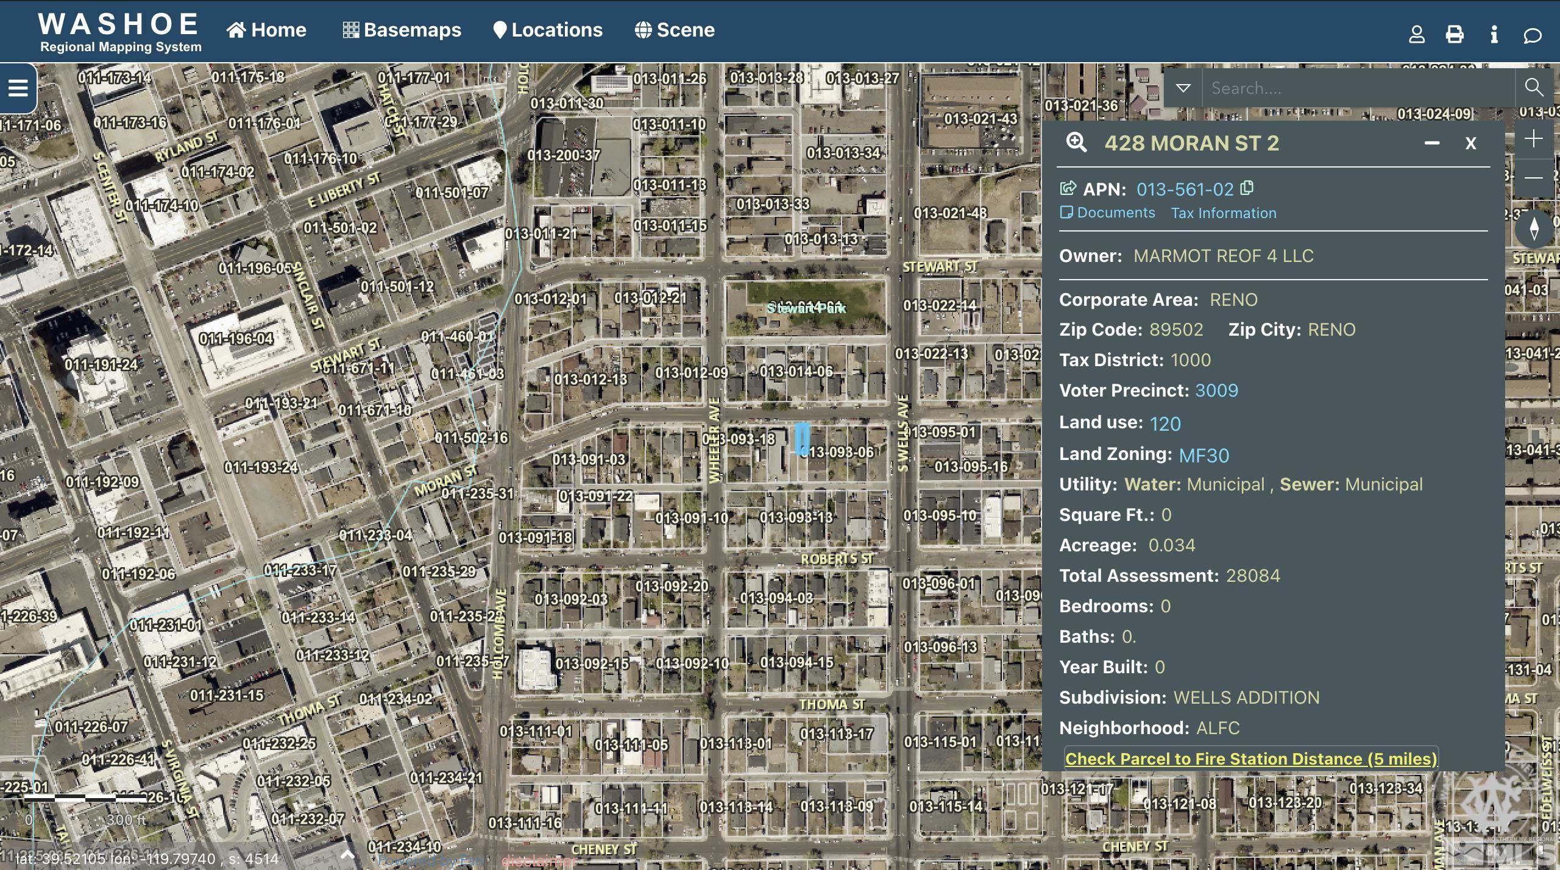This screenshot has height=870, width=1560.
Task: Reset map orientation with compass button
Action: [x=1534, y=228]
